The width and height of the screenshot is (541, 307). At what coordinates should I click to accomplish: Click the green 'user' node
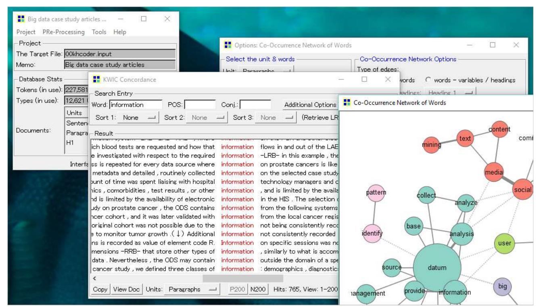tap(504, 243)
